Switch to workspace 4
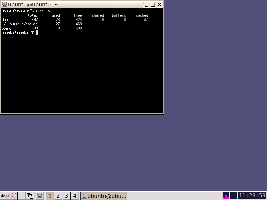267x200 pixels. tap(74, 196)
